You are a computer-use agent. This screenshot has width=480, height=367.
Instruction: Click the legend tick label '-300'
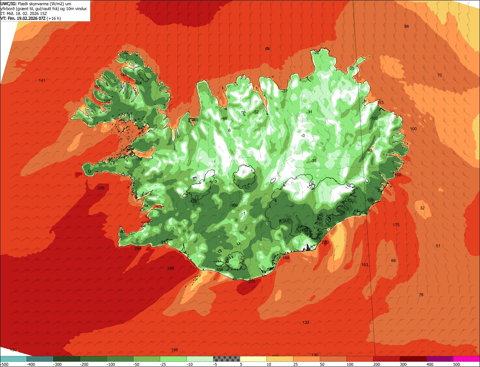(x=57, y=364)
